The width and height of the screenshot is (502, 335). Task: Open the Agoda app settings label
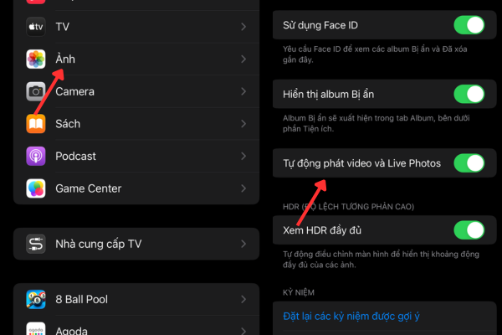(x=74, y=329)
